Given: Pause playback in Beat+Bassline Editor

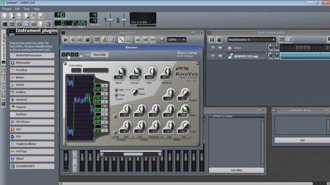Looking at the screenshot, I should point(212,40).
